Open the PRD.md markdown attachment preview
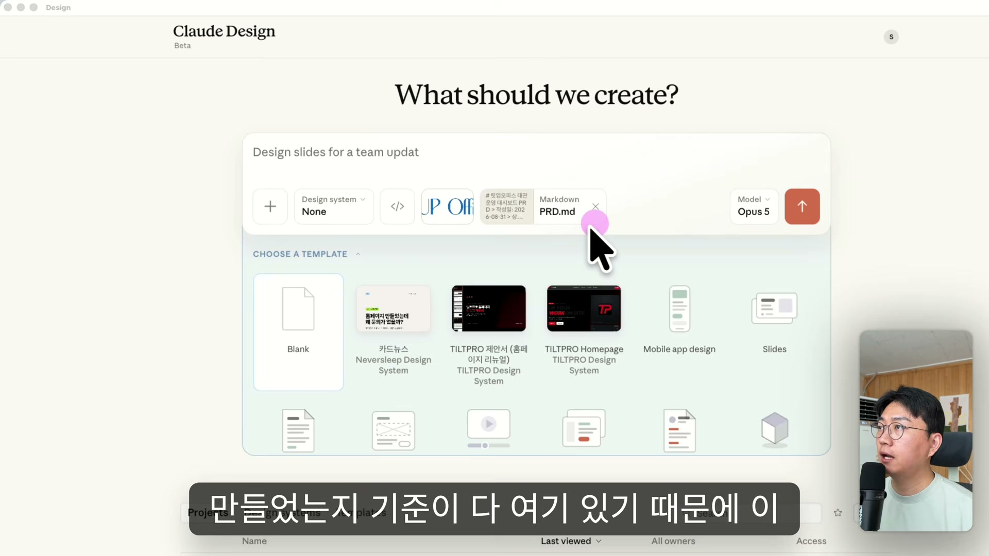989x556 pixels. coord(543,206)
